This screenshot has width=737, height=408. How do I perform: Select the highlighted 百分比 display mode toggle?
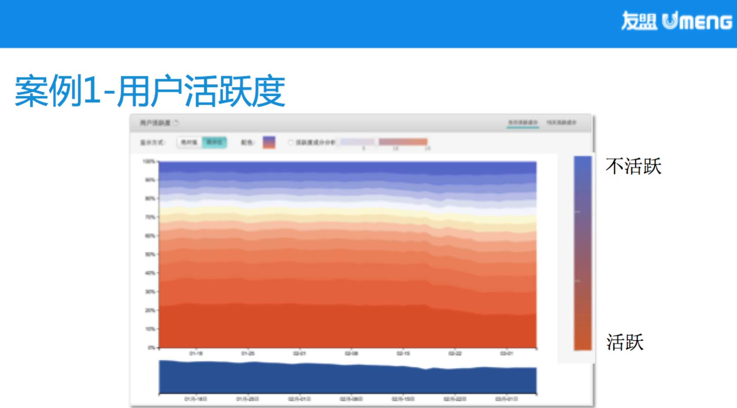point(214,142)
